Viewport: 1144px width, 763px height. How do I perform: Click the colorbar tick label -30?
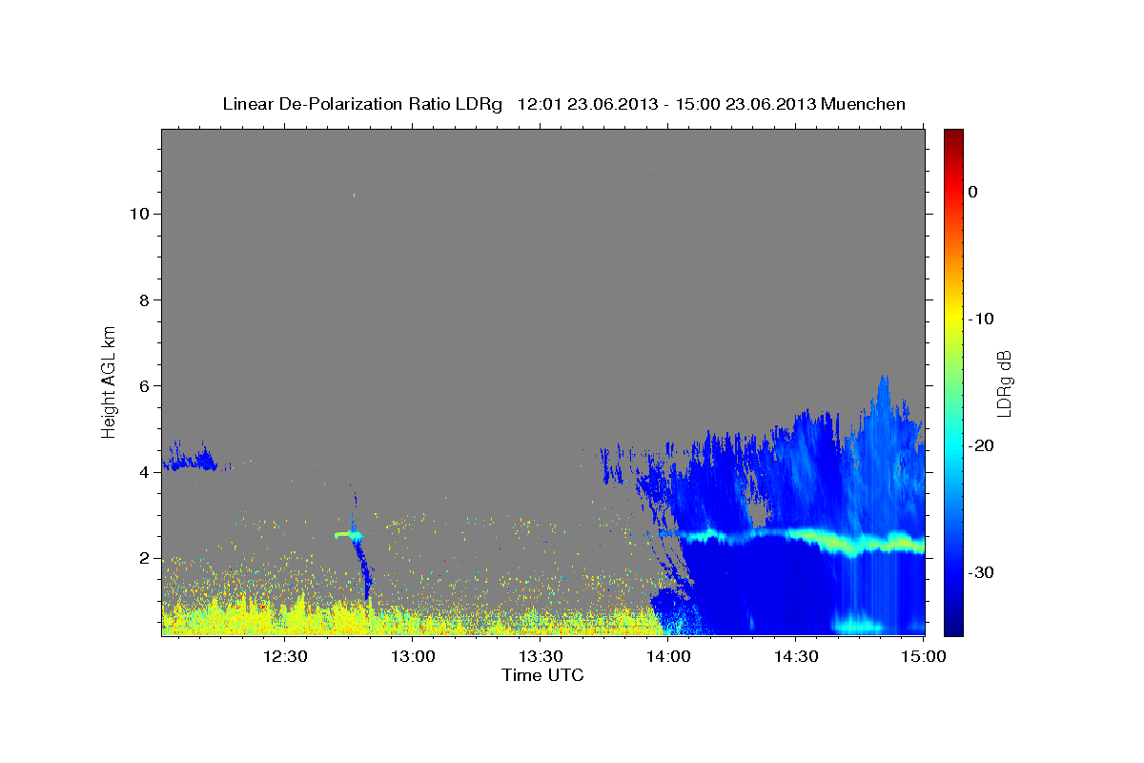982,572
